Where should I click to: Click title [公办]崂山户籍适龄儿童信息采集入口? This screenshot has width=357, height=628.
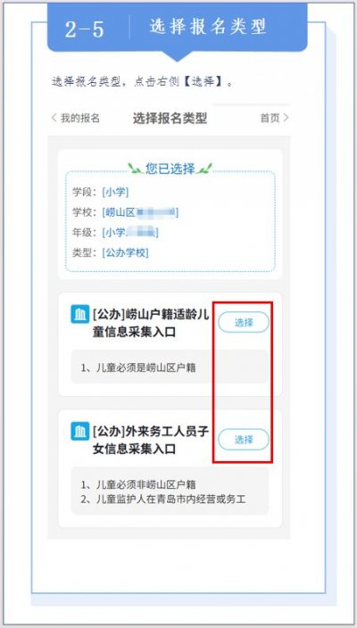[150, 323]
